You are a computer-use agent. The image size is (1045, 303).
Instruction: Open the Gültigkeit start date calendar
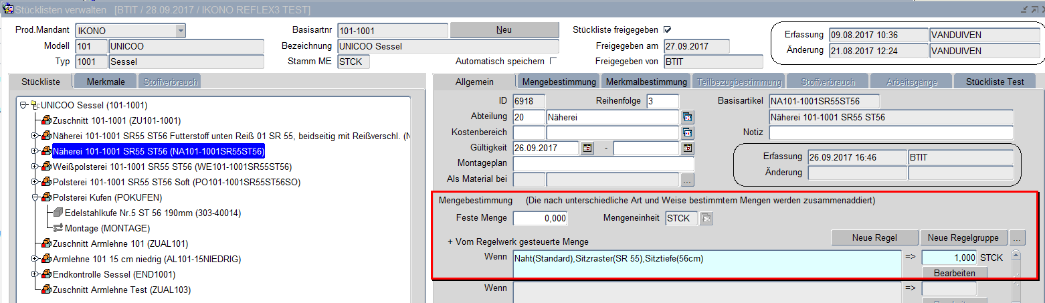point(587,148)
